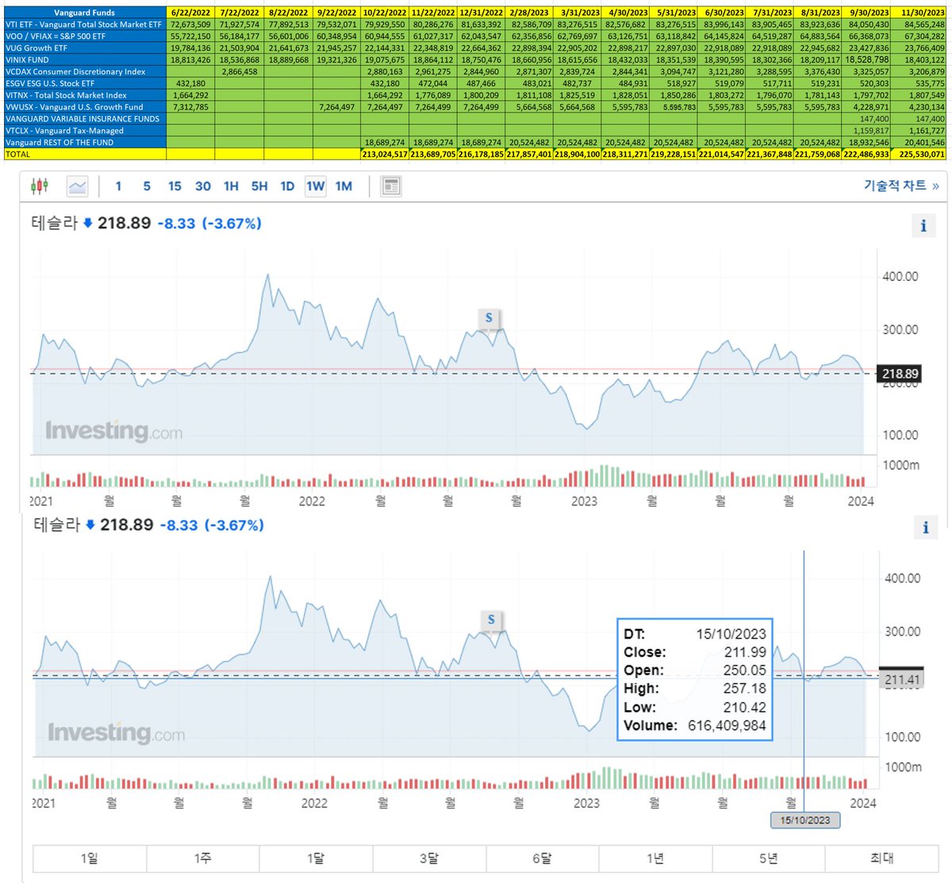This screenshot has height=883, width=952.
Task: Select the 5H interval
Action: [x=259, y=186]
